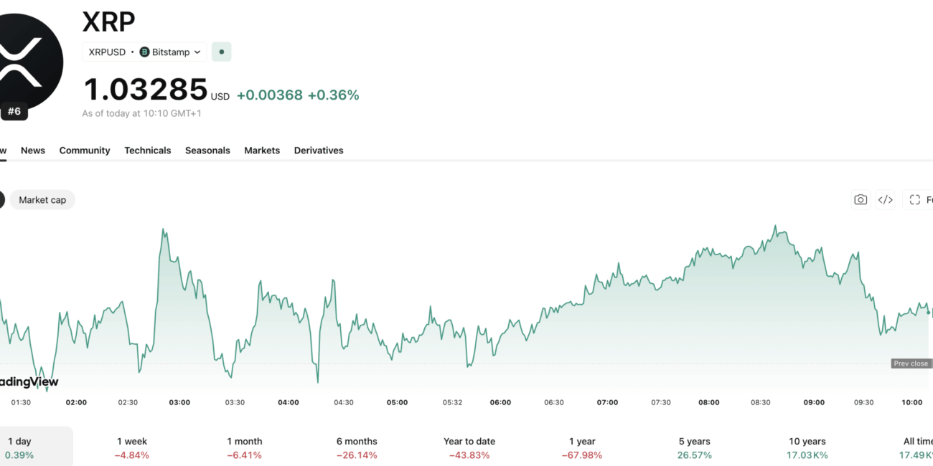Take a chart snapshot with camera icon
This screenshot has height=466, width=933.
(861, 200)
